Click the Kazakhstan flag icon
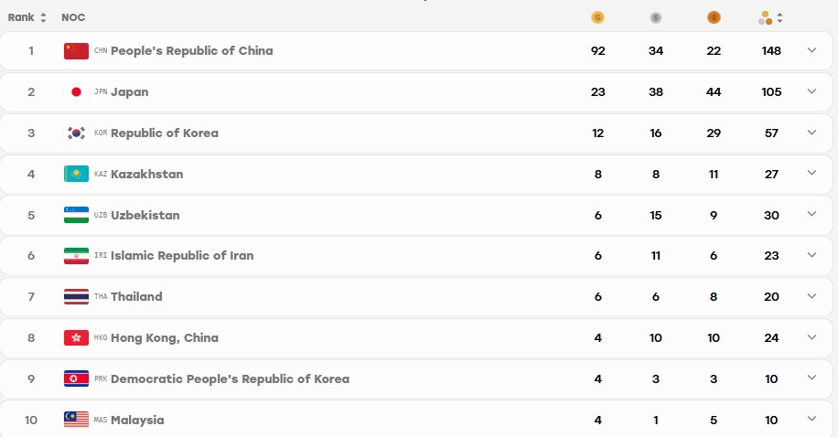The width and height of the screenshot is (838, 437). 77,174
